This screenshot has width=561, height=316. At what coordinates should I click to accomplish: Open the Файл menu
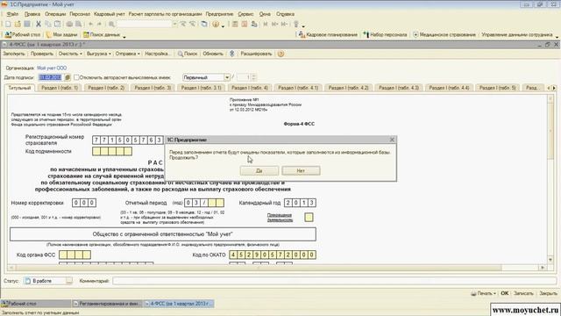coord(12,14)
